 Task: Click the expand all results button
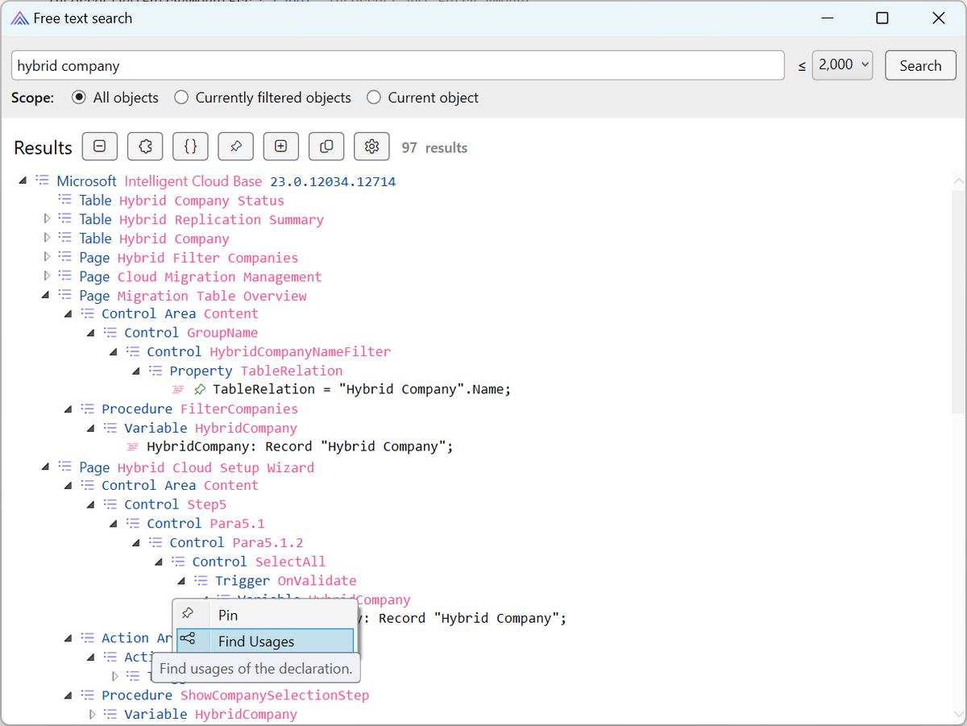click(x=280, y=147)
